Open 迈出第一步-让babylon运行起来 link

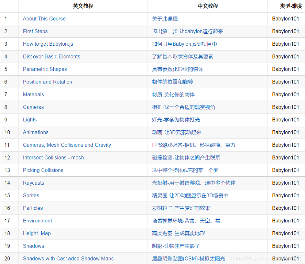coord(187,31)
